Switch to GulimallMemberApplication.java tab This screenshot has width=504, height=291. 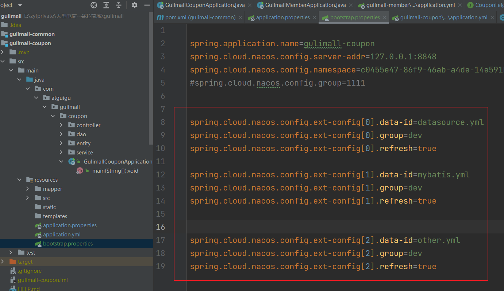coord(305,5)
